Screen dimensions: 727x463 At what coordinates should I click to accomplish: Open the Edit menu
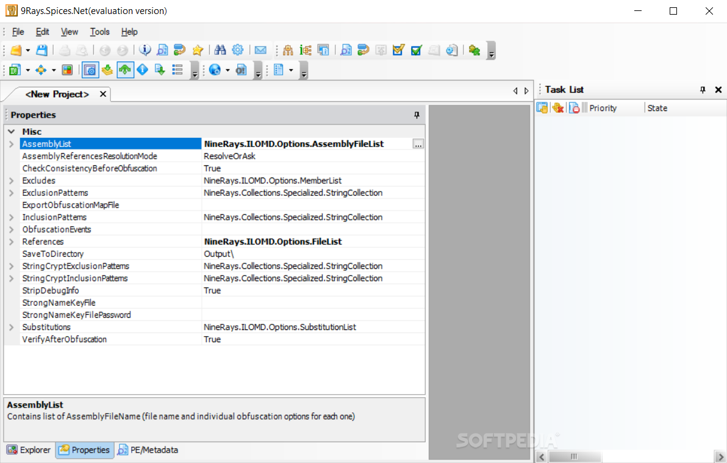click(x=42, y=32)
